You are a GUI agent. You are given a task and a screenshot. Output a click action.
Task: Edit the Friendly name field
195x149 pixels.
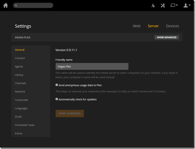(x=92, y=66)
